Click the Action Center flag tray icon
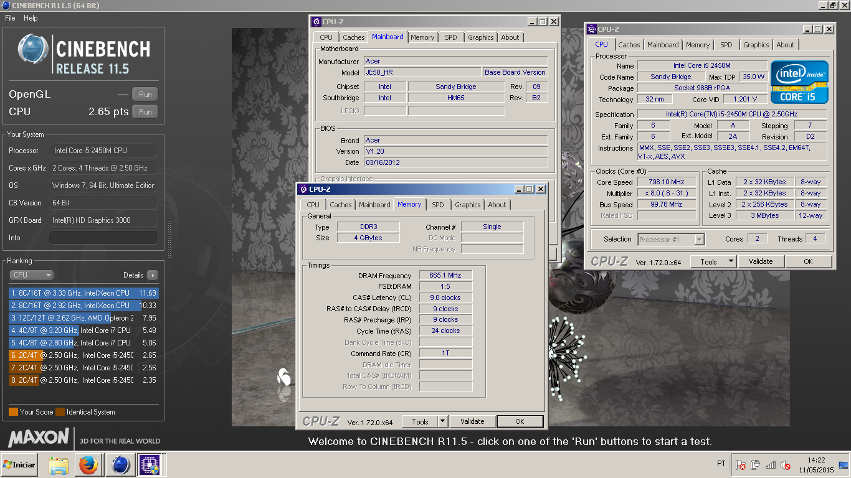 741,465
